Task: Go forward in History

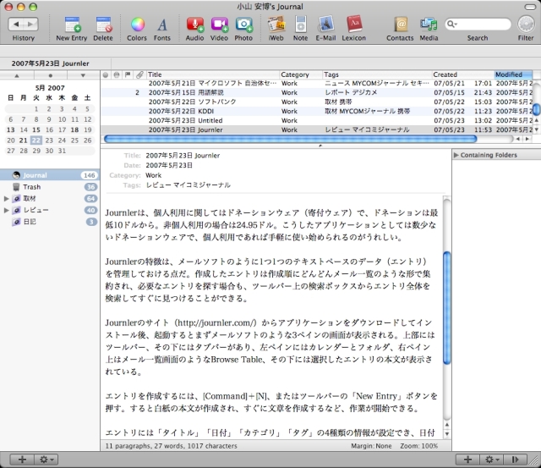Action: 30,25
